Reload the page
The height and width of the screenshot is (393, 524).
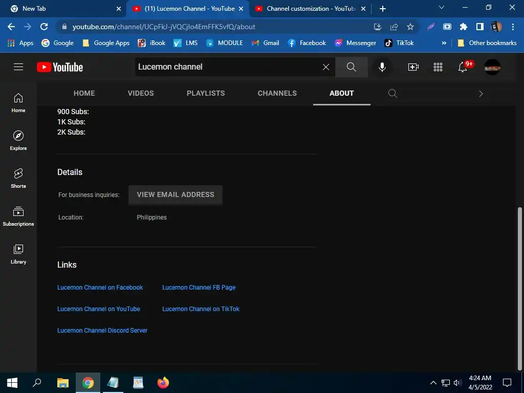tap(44, 27)
